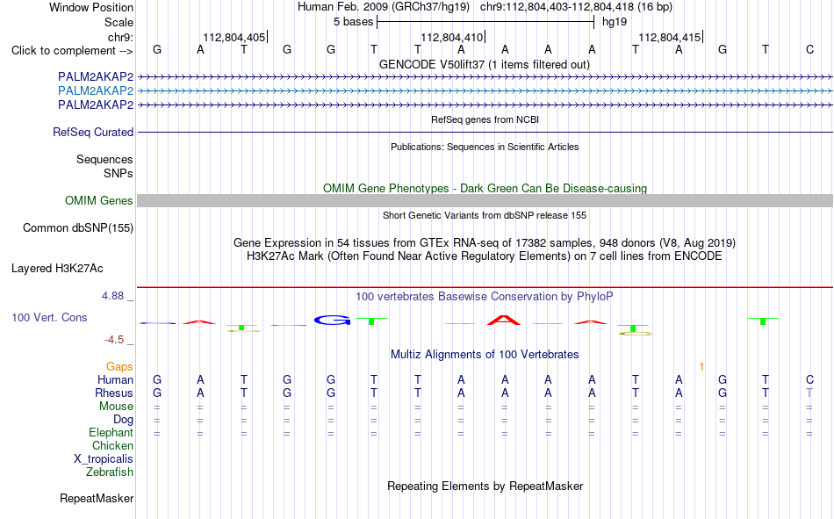This screenshot has height=519, width=834.
Task: Click the Publications: Sequences in Scientific Articles title
Action: (x=485, y=147)
